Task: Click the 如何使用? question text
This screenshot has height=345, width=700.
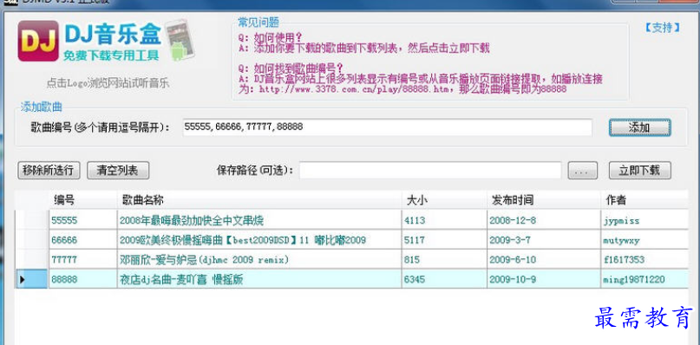Action: [x=278, y=37]
